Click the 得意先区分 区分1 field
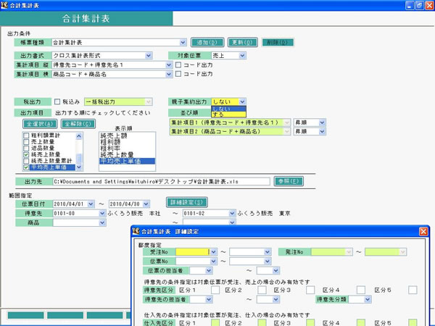435x326 pixels. click(x=215, y=291)
